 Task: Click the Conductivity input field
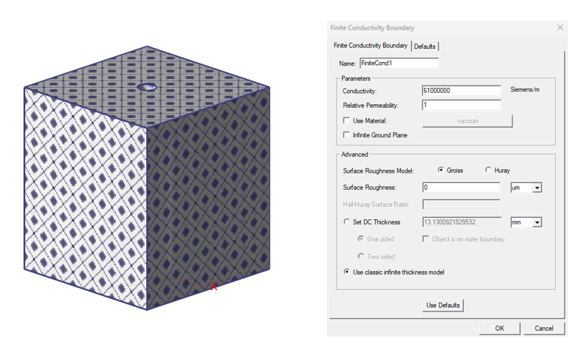(461, 91)
